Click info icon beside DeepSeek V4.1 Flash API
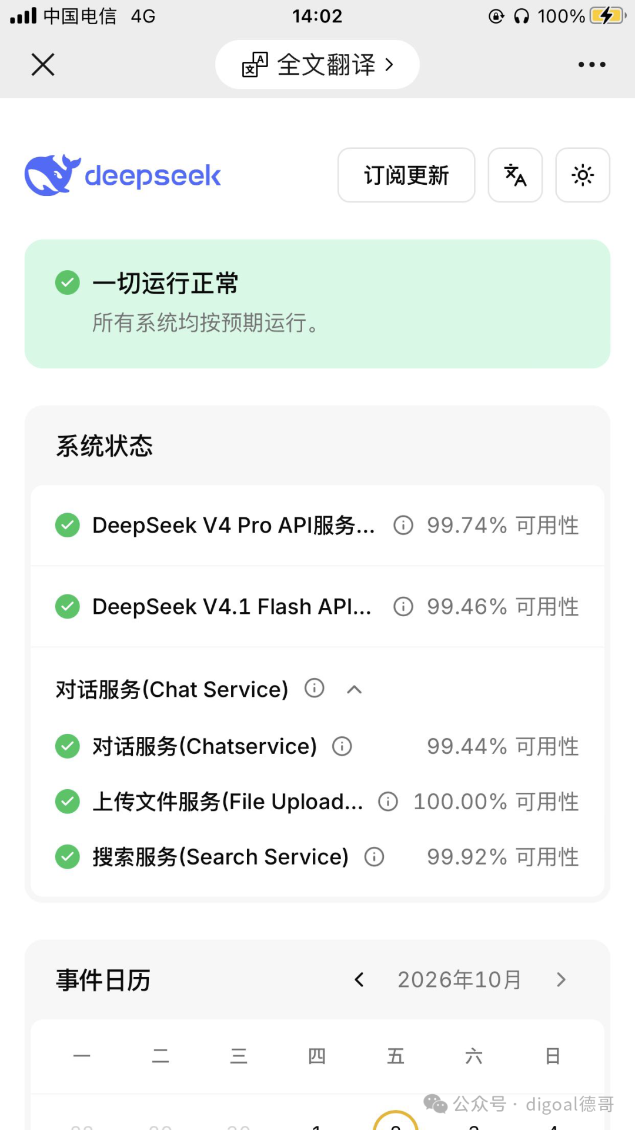This screenshot has width=635, height=1130. tap(403, 606)
